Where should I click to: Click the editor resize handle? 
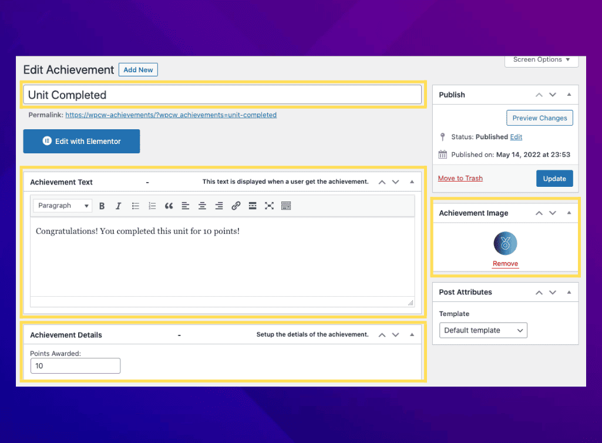pyautogui.click(x=411, y=303)
